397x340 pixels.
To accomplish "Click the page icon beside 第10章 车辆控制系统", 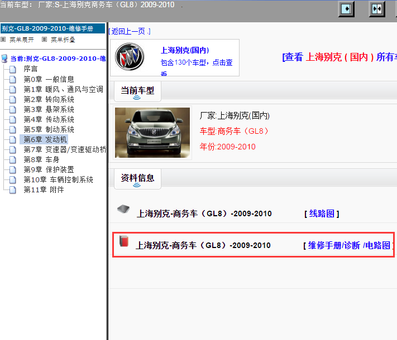I will [x=13, y=179].
